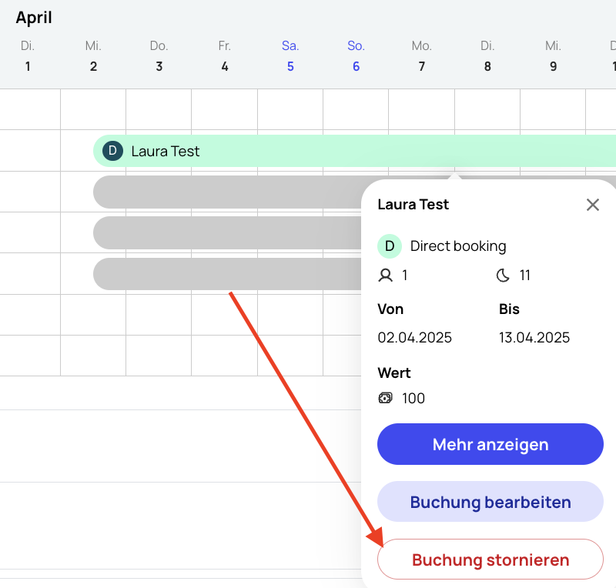Select the second grey blocked bar

(227, 233)
